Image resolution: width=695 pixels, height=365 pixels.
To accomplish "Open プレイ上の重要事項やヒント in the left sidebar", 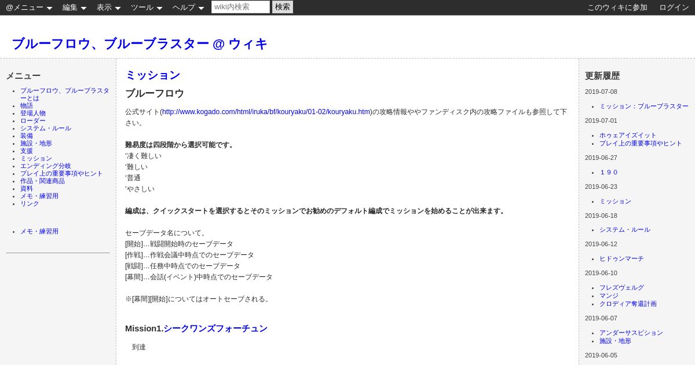I will [61, 174].
